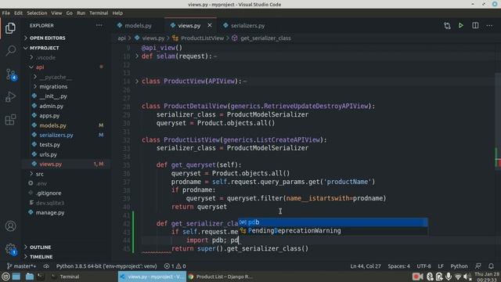The image size is (501, 282).
Task: Open the Edit menu
Action: [18, 13]
